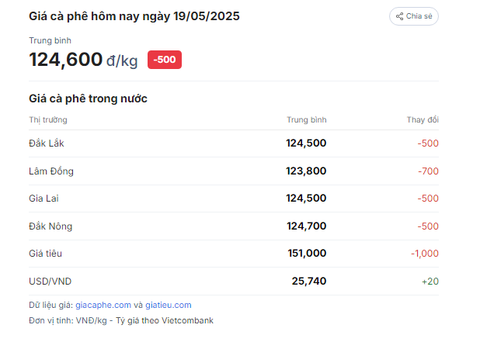Open the giatieu.com link

pos(169,305)
